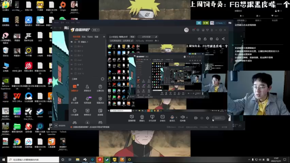Open the mode switch pill beside the logo
Viewport: 290px width, 163px height.
click(x=96, y=30)
